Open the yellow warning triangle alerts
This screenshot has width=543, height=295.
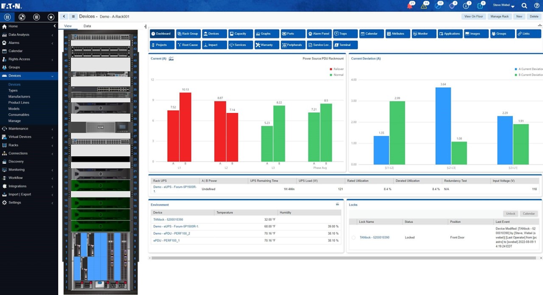coord(424,6)
